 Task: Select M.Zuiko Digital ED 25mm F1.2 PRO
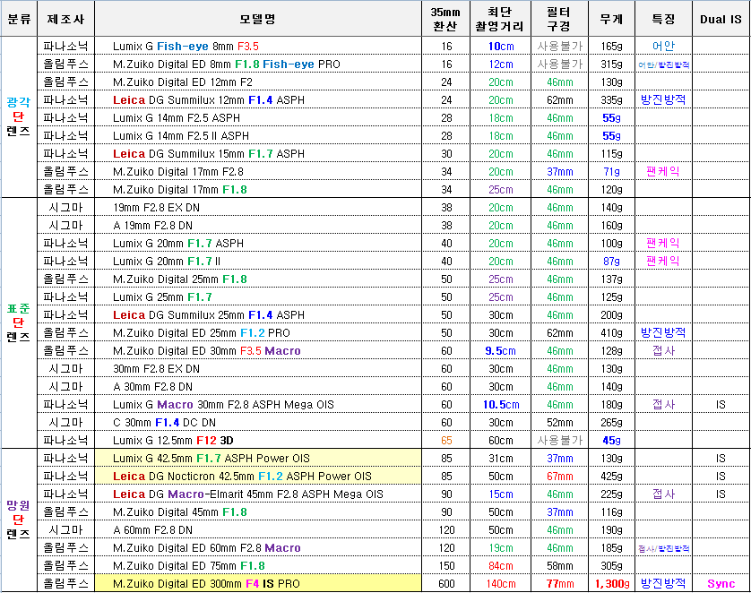[x=258, y=333]
